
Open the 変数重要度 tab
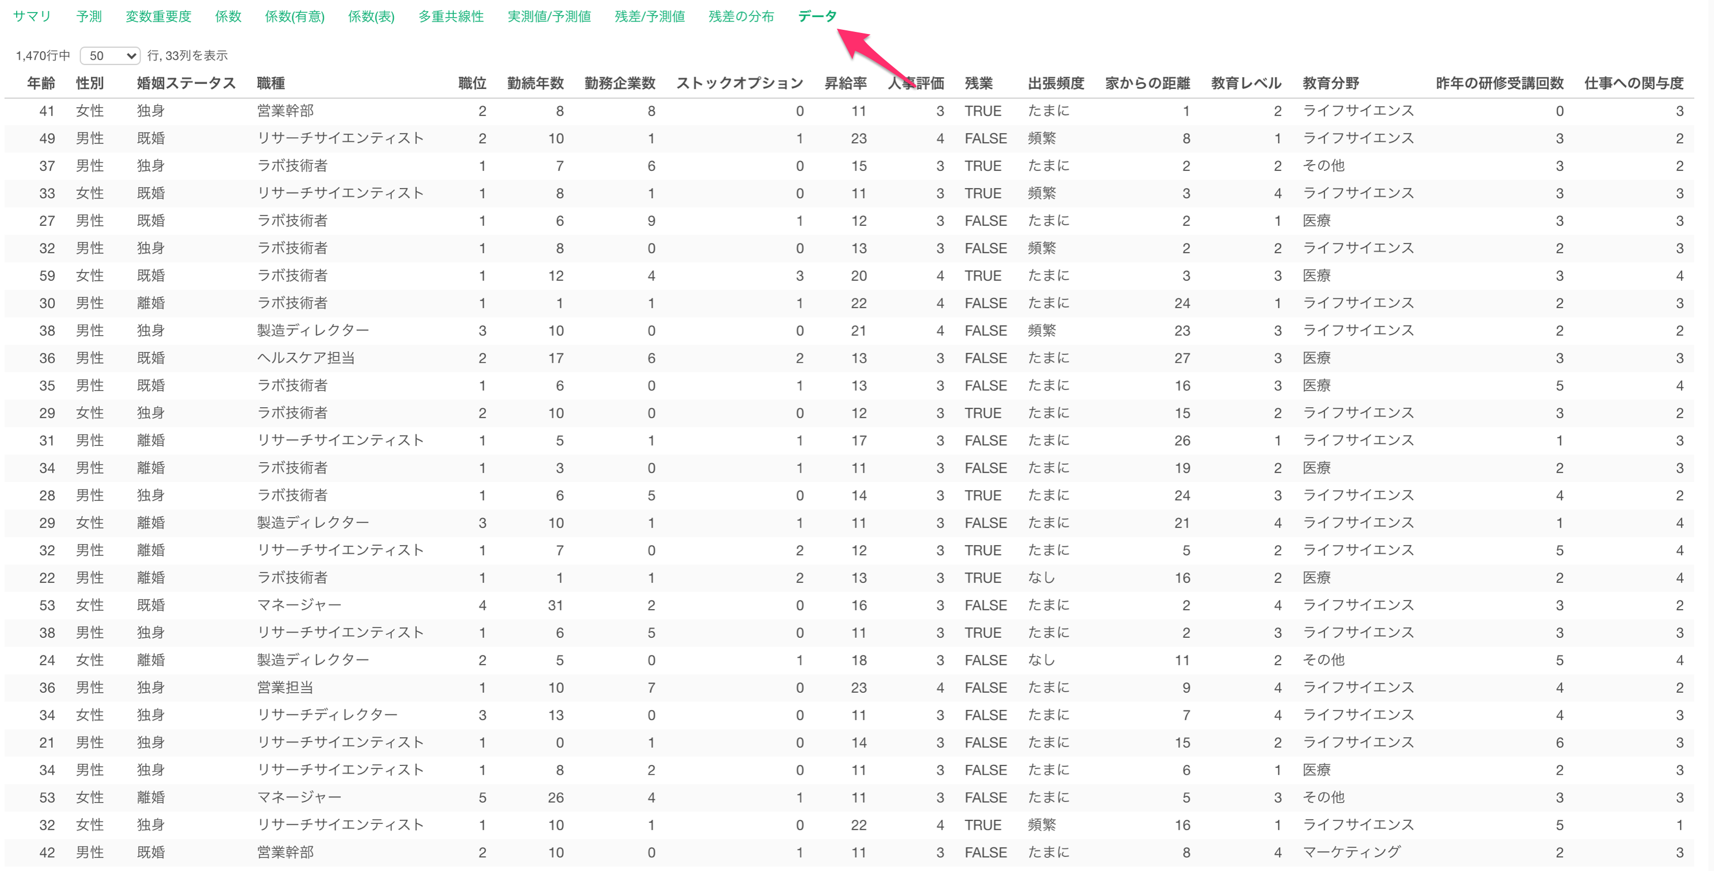pos(158,17)
